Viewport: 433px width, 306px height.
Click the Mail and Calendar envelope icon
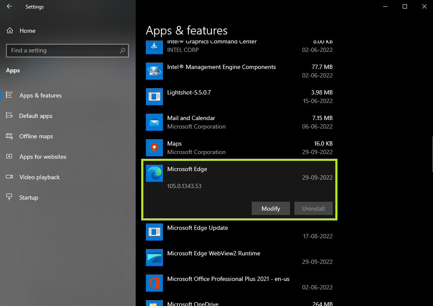click(154, 122)
